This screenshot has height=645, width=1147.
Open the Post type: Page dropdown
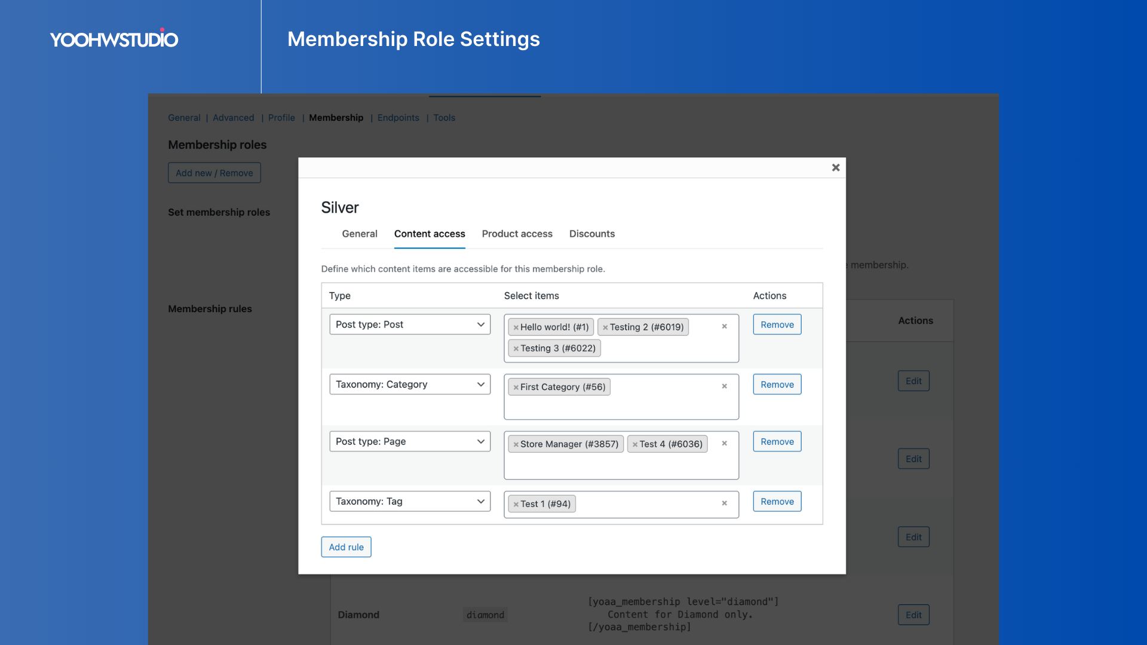point(410,441)
